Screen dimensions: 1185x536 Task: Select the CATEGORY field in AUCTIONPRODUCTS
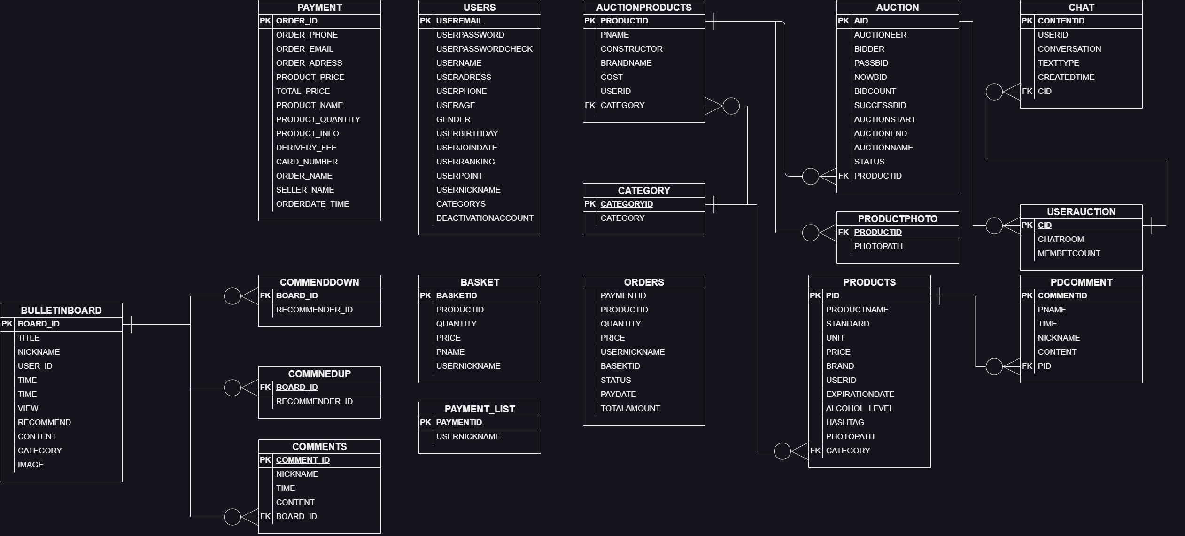coord(622,105)
